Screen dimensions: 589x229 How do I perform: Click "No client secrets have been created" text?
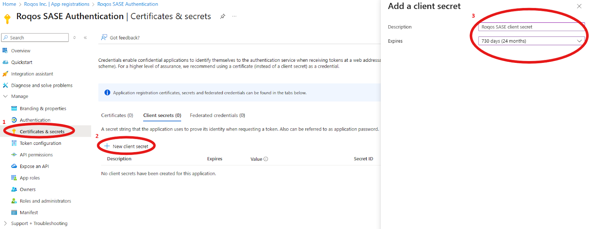pos(159,173)
